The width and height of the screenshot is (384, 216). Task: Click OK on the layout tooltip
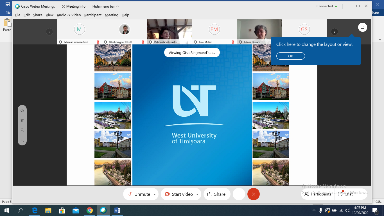(x=291, y=56)
